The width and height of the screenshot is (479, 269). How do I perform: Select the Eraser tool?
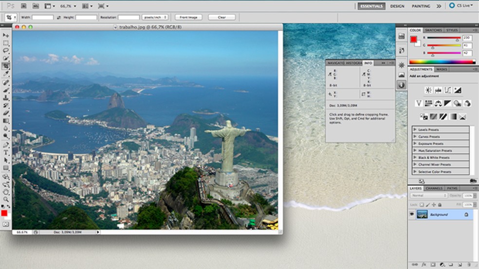point(6,113)
